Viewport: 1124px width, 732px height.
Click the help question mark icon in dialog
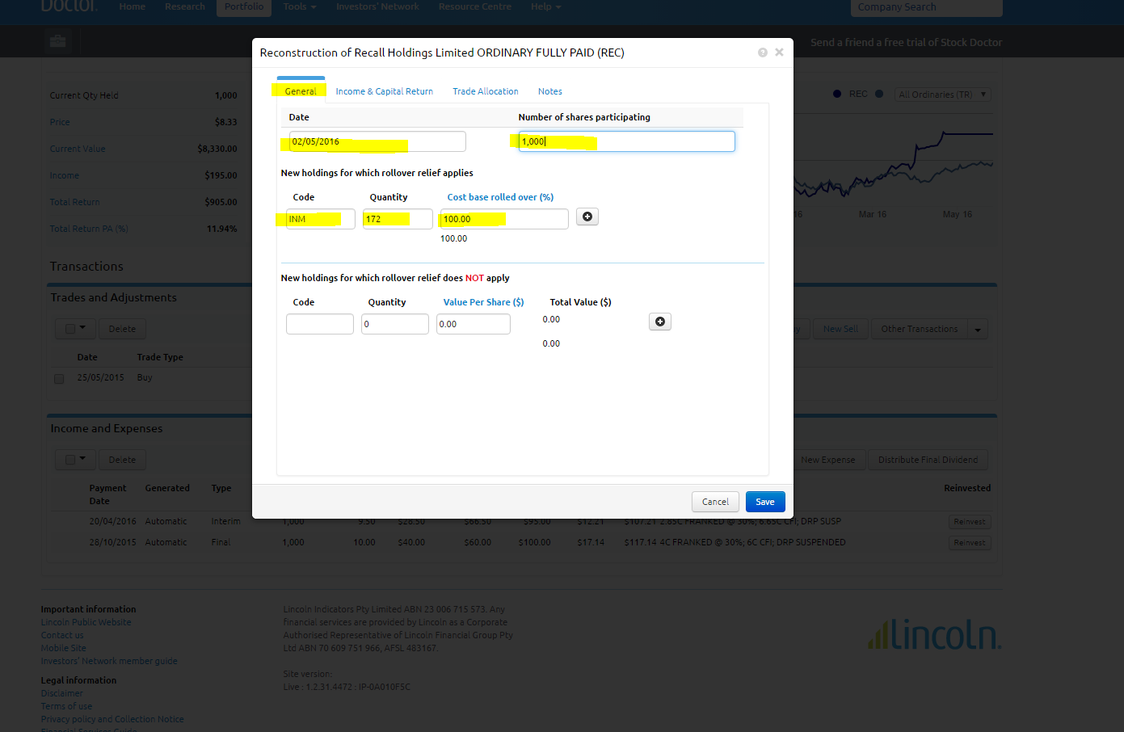[762, 53]
